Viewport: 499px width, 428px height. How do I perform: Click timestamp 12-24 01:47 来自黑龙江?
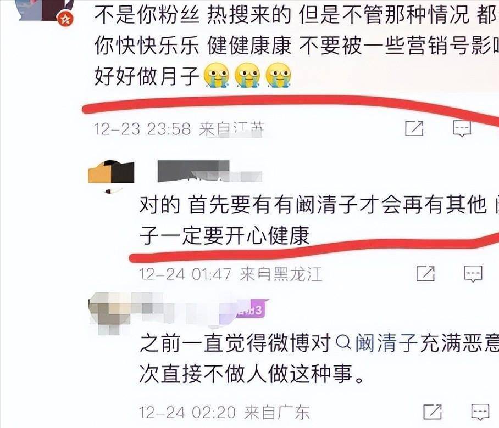tap(231, 274)
